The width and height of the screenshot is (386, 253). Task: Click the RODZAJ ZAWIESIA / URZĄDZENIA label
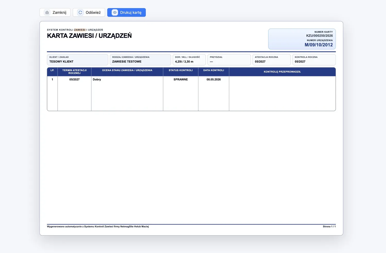point(131,57)
